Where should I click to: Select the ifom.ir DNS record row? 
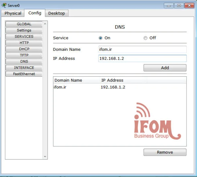pyautogui.click(x=98, y=87)
